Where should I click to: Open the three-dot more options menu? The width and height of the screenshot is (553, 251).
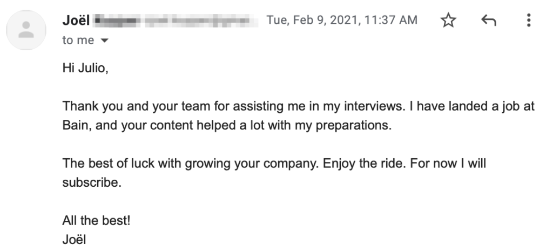pyautogui.click(x=528, y=20)
